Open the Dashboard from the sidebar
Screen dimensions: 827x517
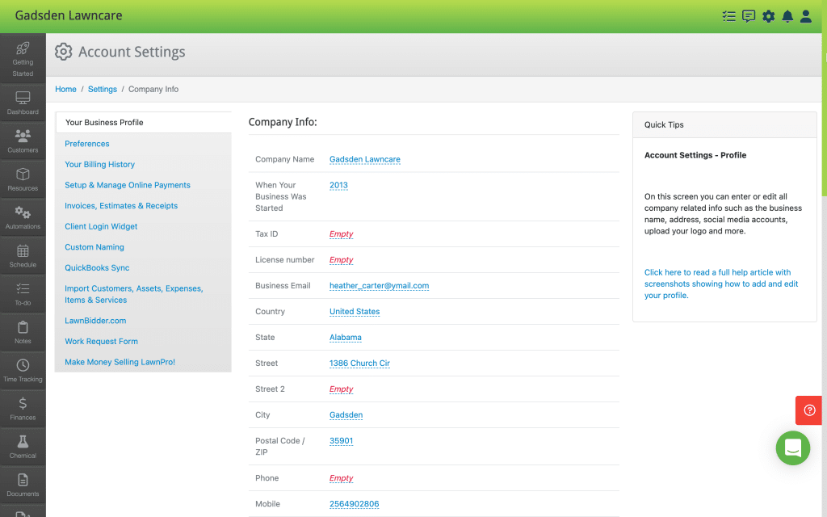[x=23, y=100]
